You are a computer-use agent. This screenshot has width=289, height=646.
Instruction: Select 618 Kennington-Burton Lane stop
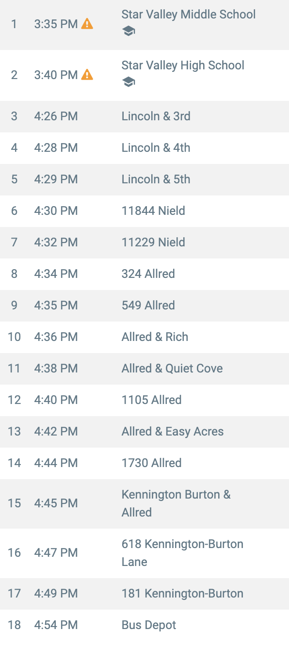tap(144, 553)
